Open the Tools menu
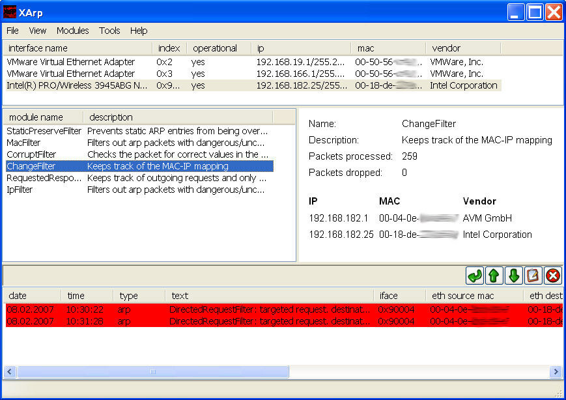The image size is (566, 400). point(109,31)
